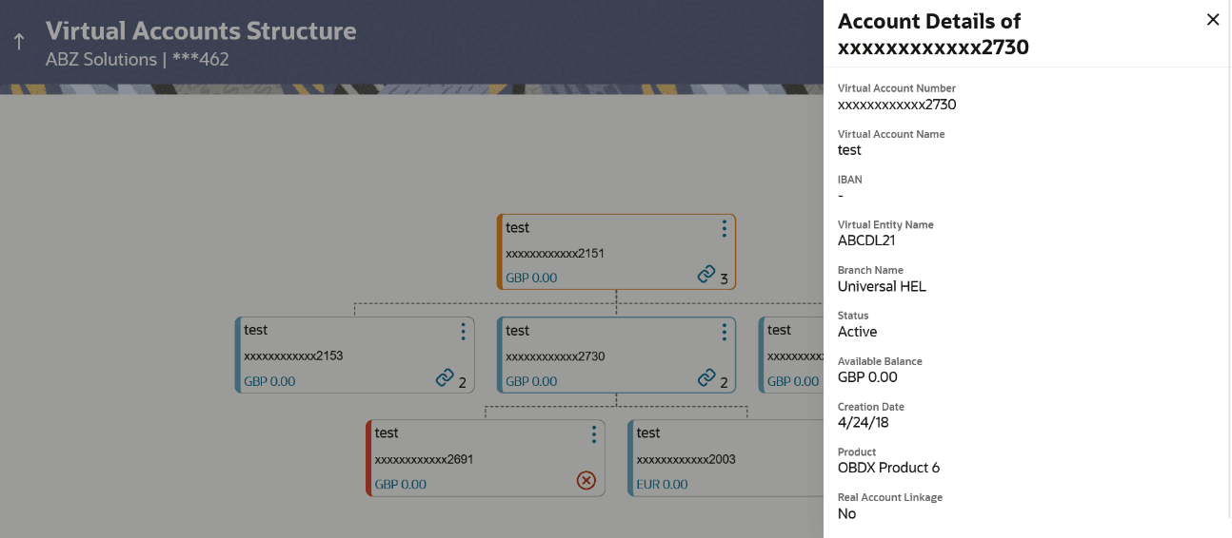Close the Account Details panel
1232x538 pixels.
pos(1212,20)
